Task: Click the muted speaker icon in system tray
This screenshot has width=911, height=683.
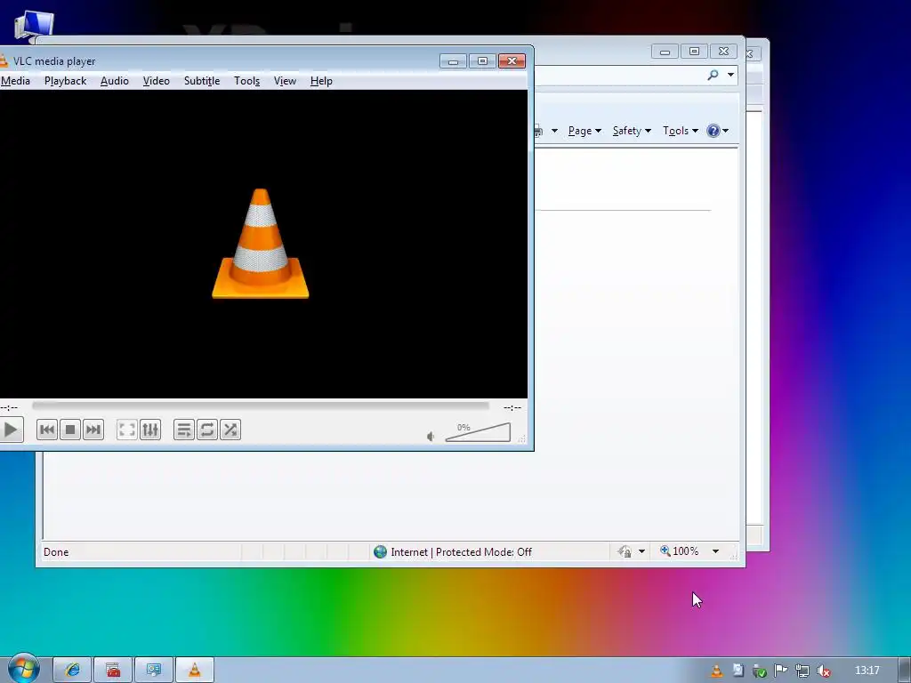Action: 823,671
